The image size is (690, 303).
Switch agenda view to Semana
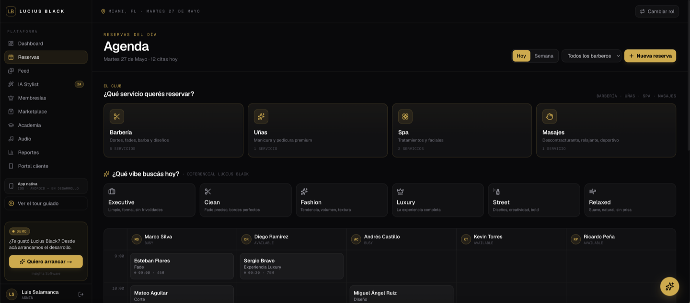click(x=544, y=56)
